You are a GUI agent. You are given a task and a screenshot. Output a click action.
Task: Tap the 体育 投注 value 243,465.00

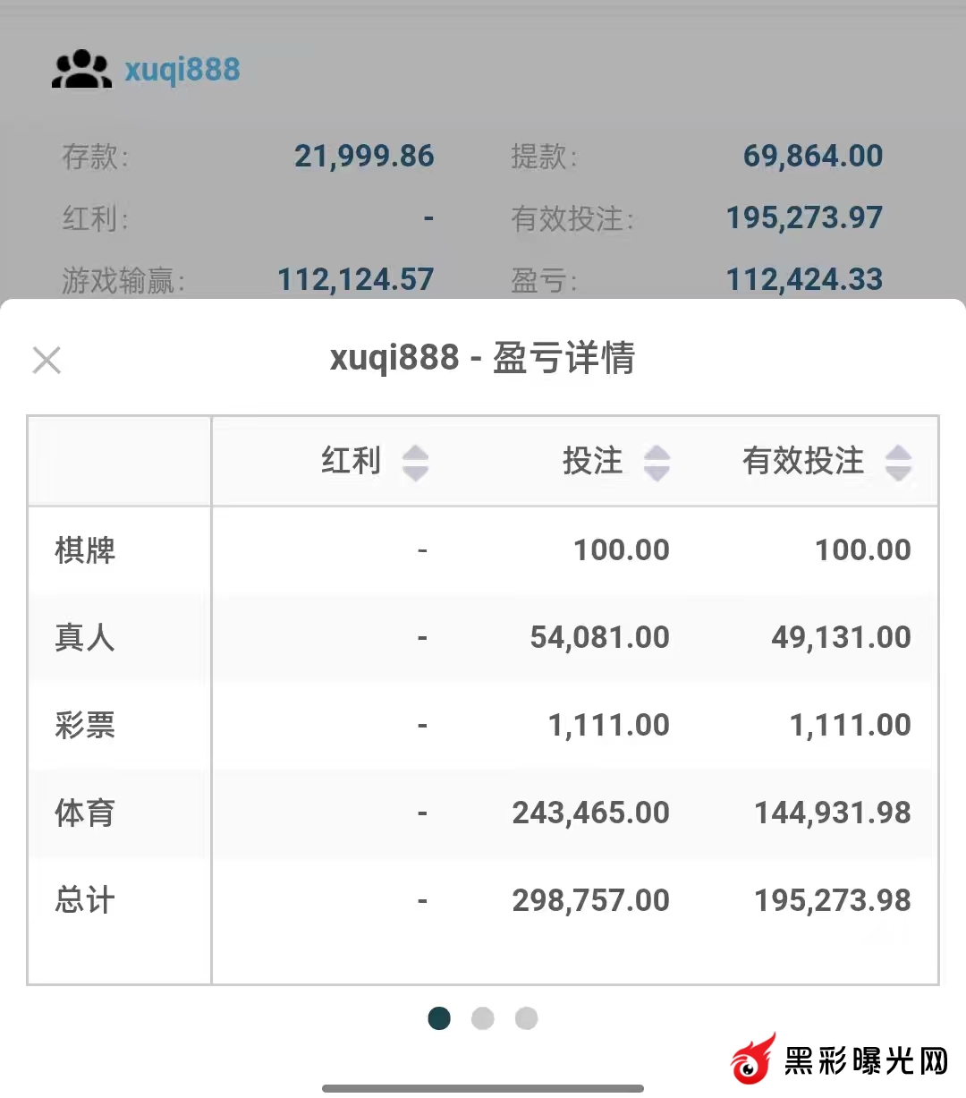click(590, 813)
